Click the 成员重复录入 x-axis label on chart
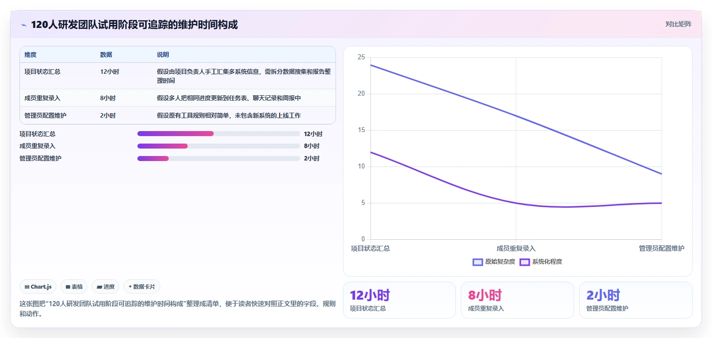712x338 pixels. click(x=516, y=248)
